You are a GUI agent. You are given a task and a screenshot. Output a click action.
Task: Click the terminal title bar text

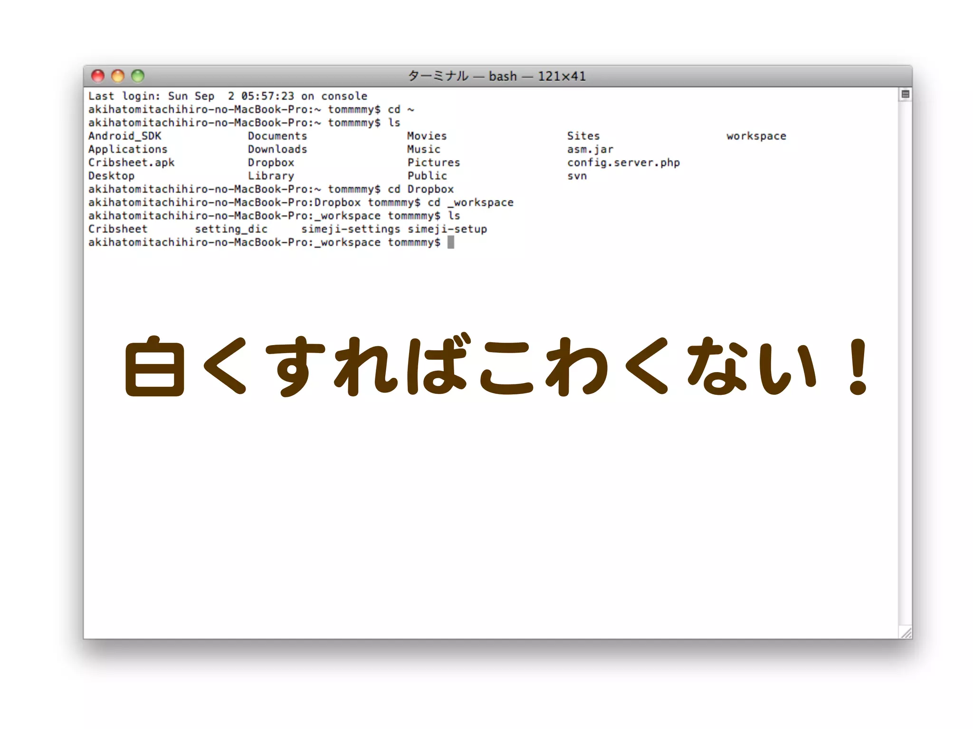[x=496, y=76]
